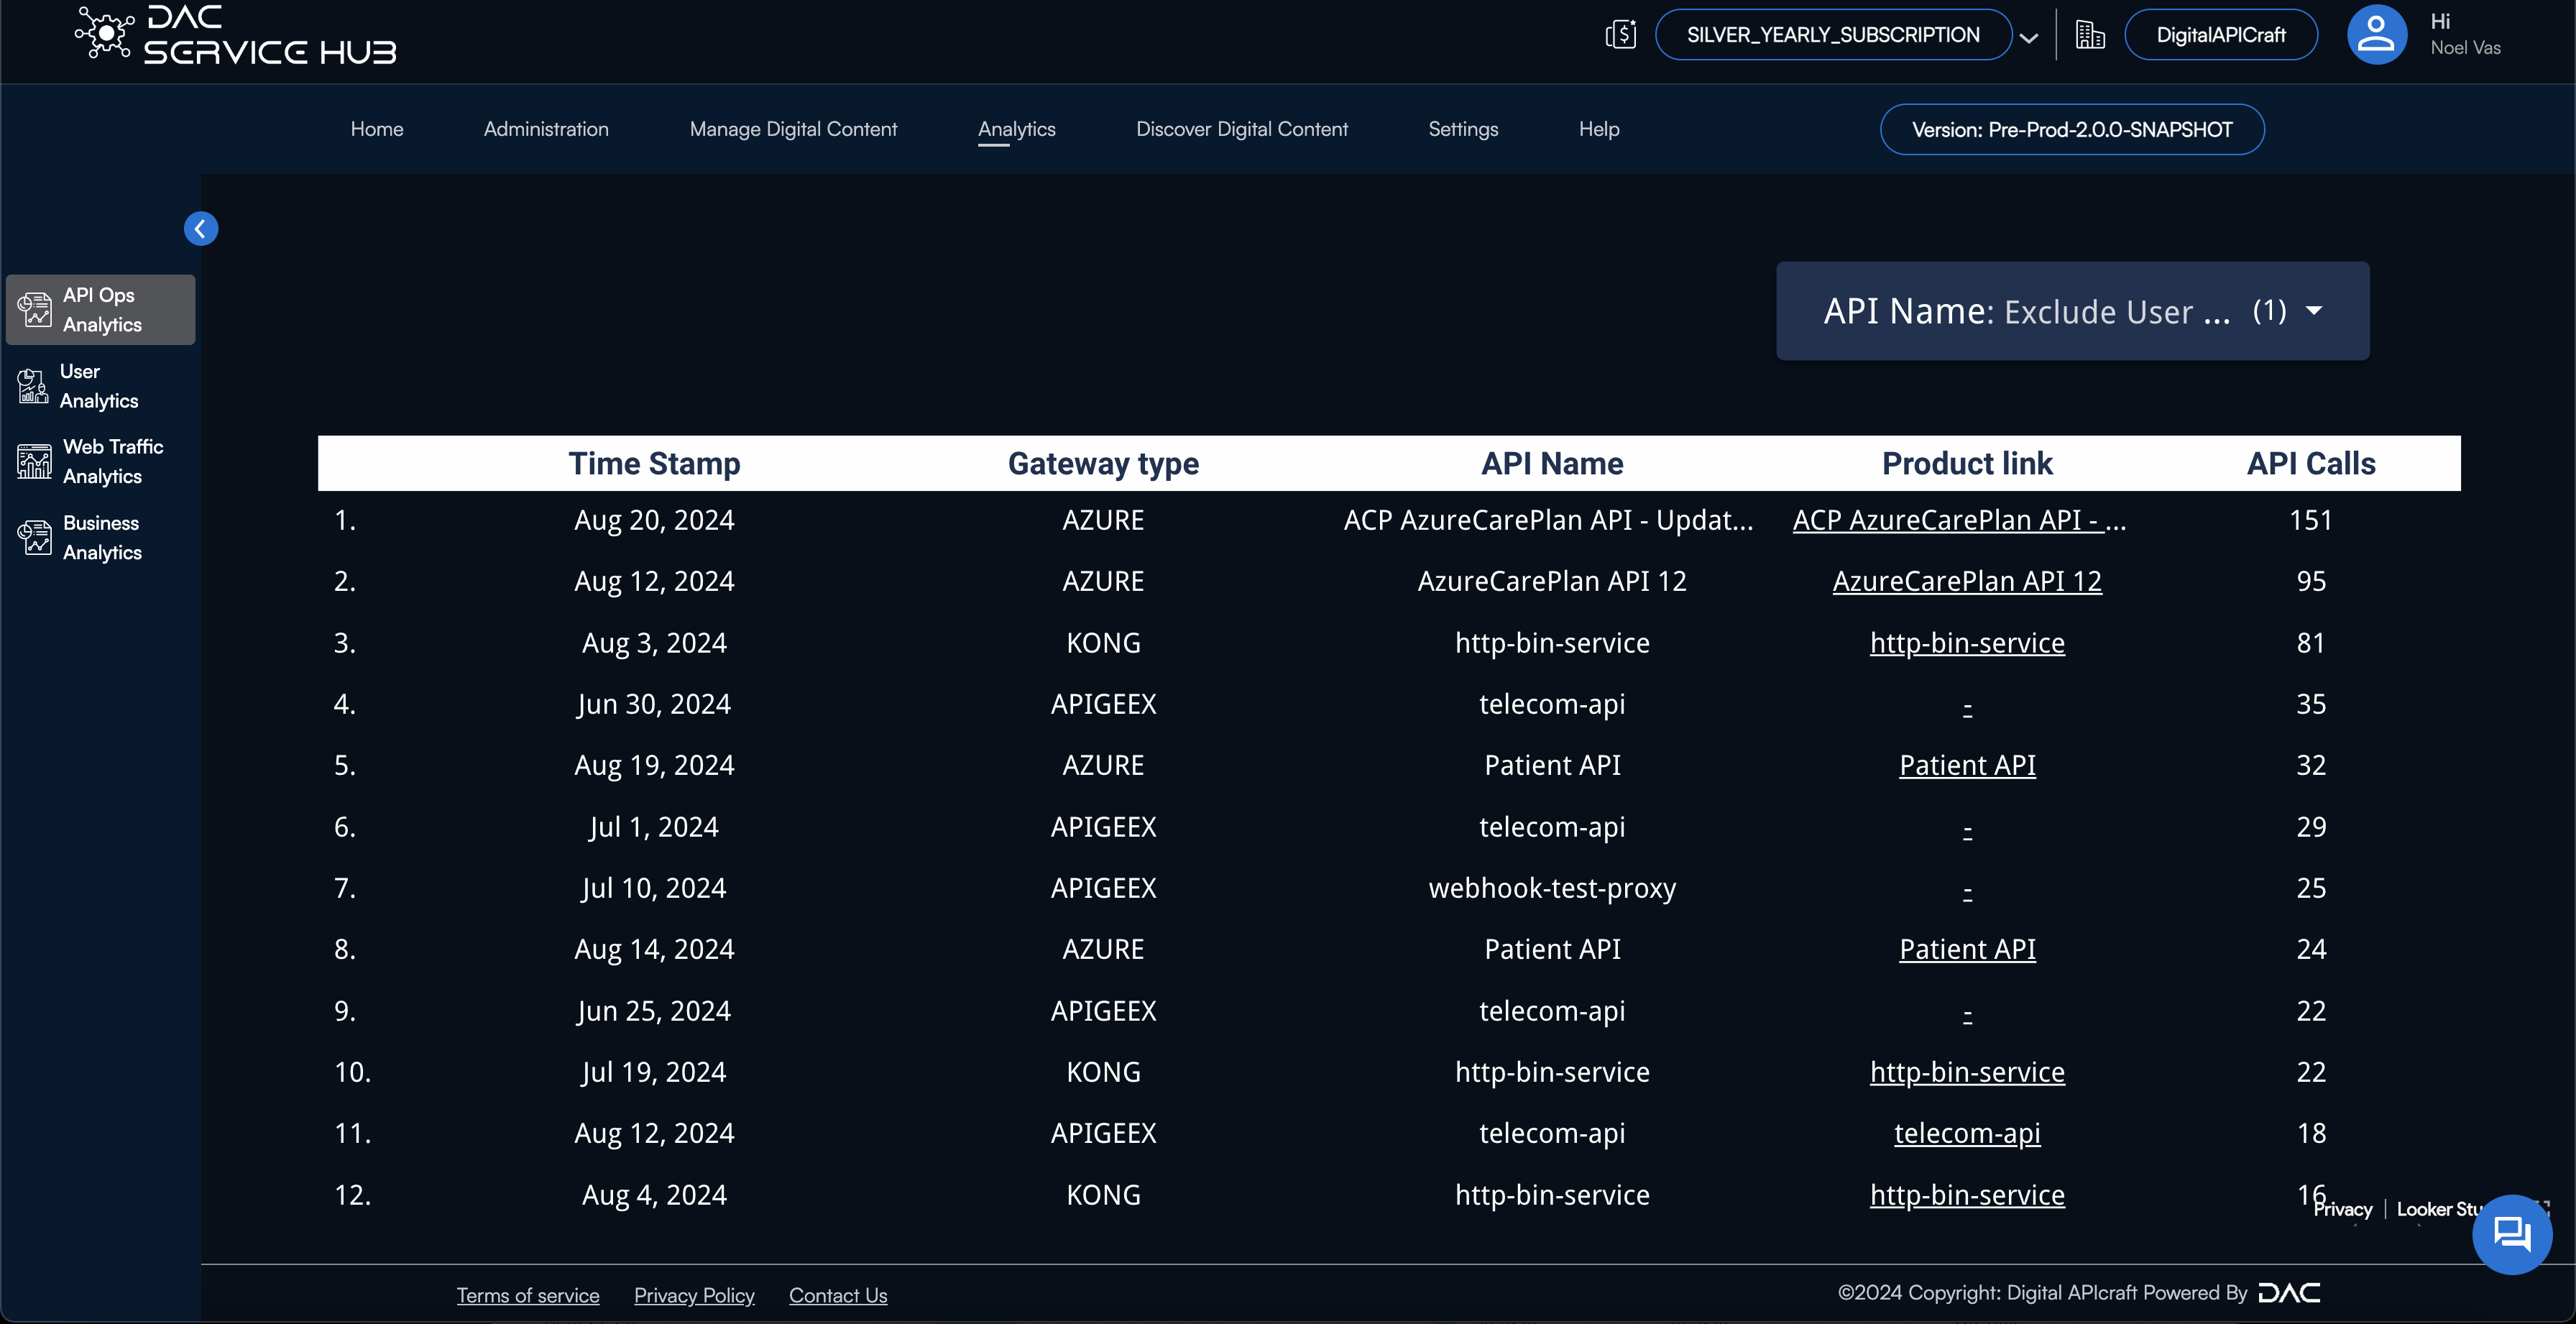
Task: Sort by Gateway type column header
Action: pyautogui.click(x=1103, y=464)
